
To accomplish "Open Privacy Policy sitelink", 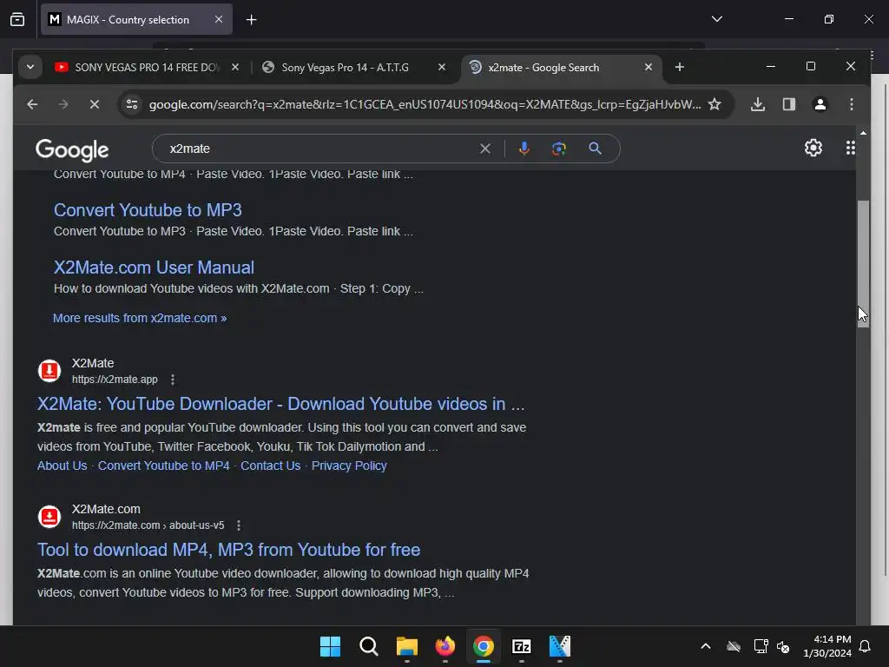I will pyautogui.click(x=349, y=466).
